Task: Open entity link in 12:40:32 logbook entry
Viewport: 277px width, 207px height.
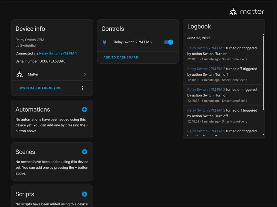Action: (206, 89)
